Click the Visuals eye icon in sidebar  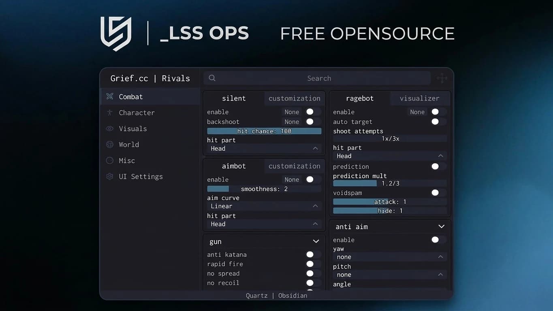(109, 128)
